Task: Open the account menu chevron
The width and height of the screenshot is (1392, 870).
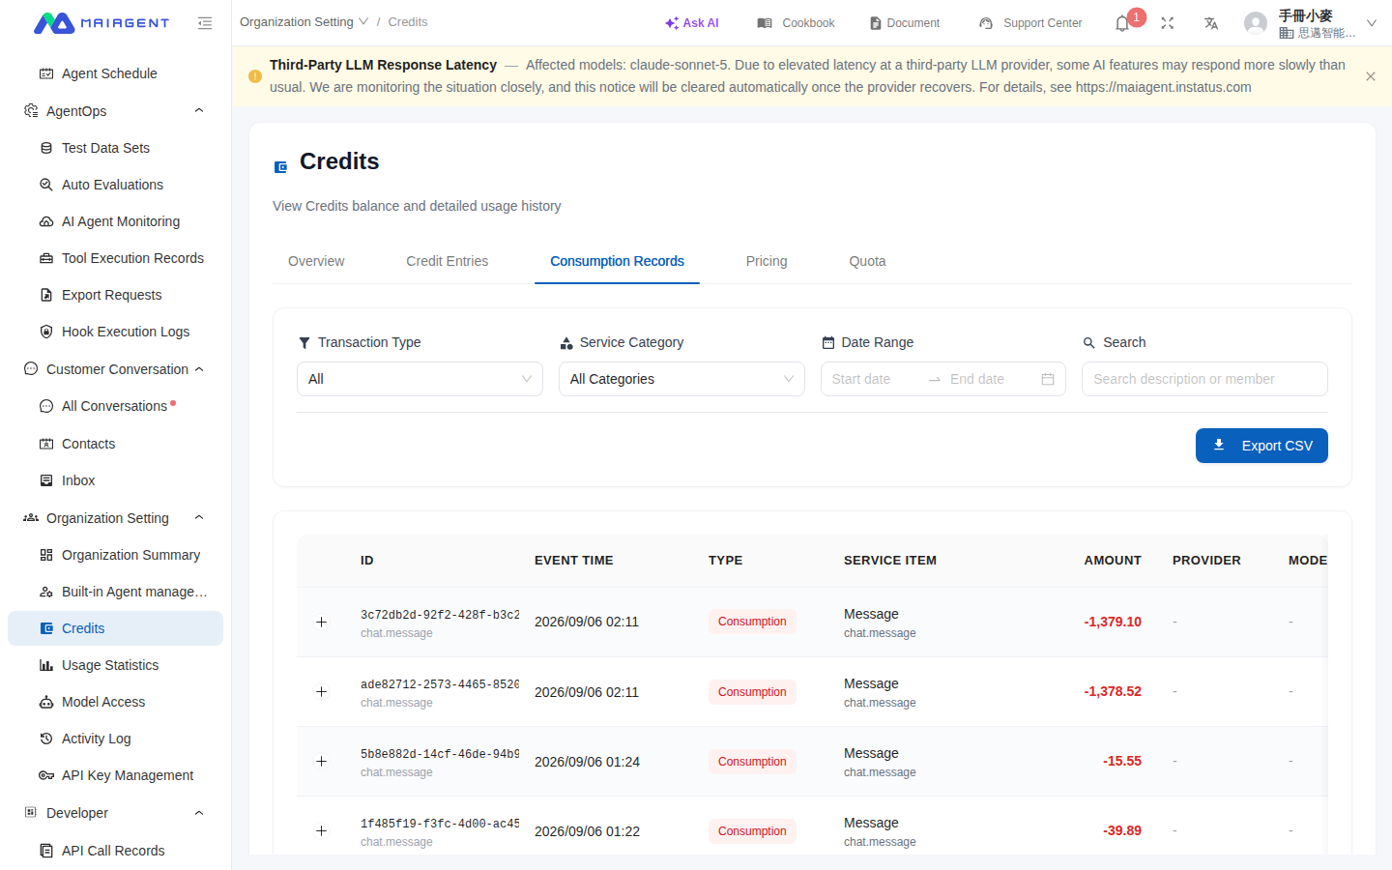Action: tap(1372, 23)
